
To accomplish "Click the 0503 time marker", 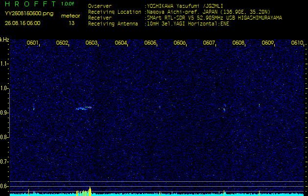I will [92, 43].
